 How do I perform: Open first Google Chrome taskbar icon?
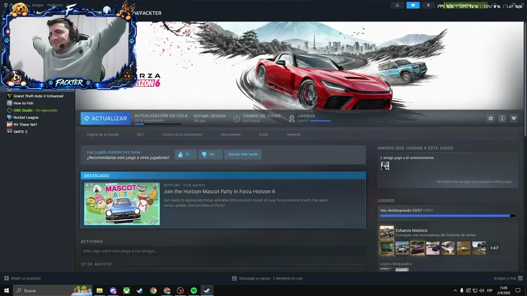click(x=154, y=291)
